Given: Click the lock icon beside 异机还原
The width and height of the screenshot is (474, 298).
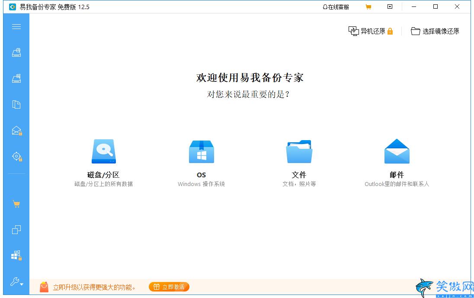Looking at the screenshot, I should tap(390, 31).
